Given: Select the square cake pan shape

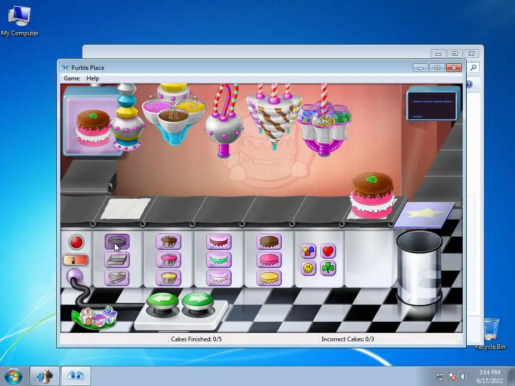Looking at the screenshot, I should (x=117, y=260).
